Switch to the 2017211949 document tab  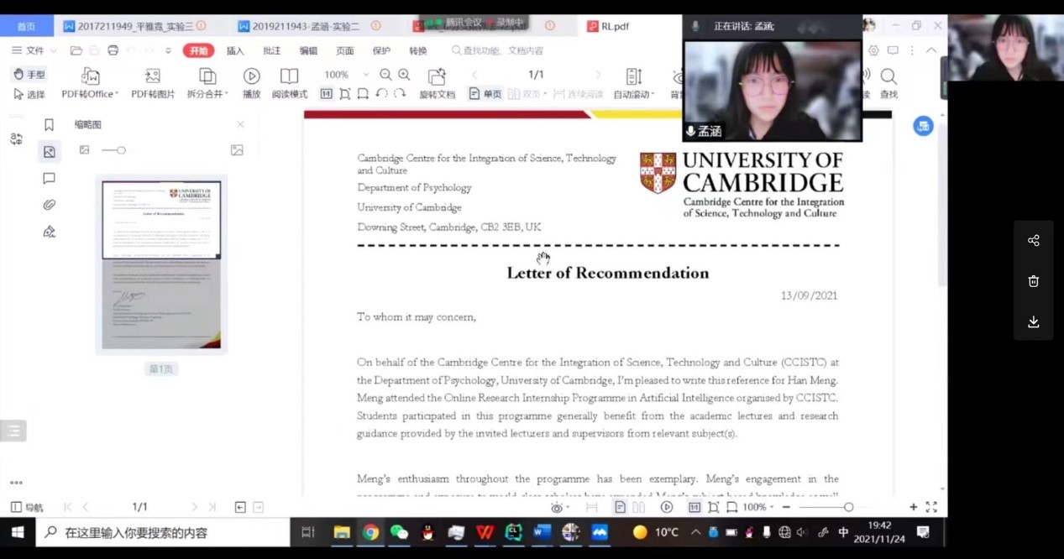coord(134,26)
